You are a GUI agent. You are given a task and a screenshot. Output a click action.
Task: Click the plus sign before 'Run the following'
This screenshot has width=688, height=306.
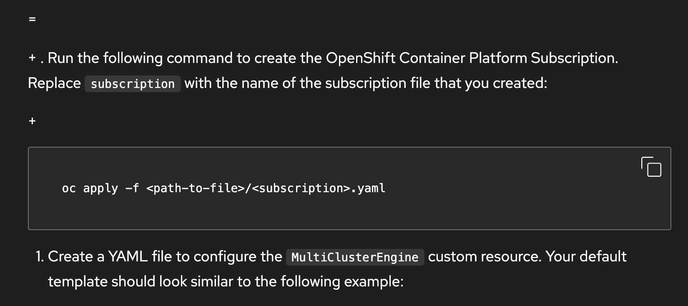pos(32,58)
